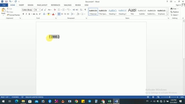Toggle strikethrough formatting
This screenshot has width=185, height=104.
tap(34, 14)
